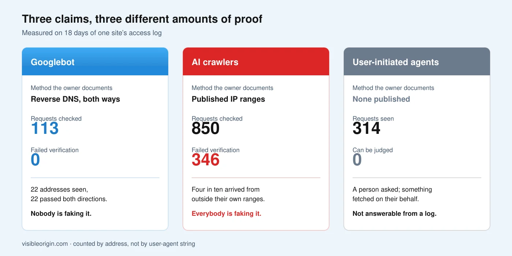The image size is (512, 256).
Task: Click the gray zero under 'Can be judged'
Action: pos(357,160)
